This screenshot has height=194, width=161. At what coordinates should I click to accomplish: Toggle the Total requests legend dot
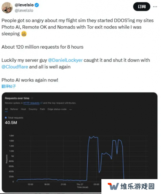(6, 118)
